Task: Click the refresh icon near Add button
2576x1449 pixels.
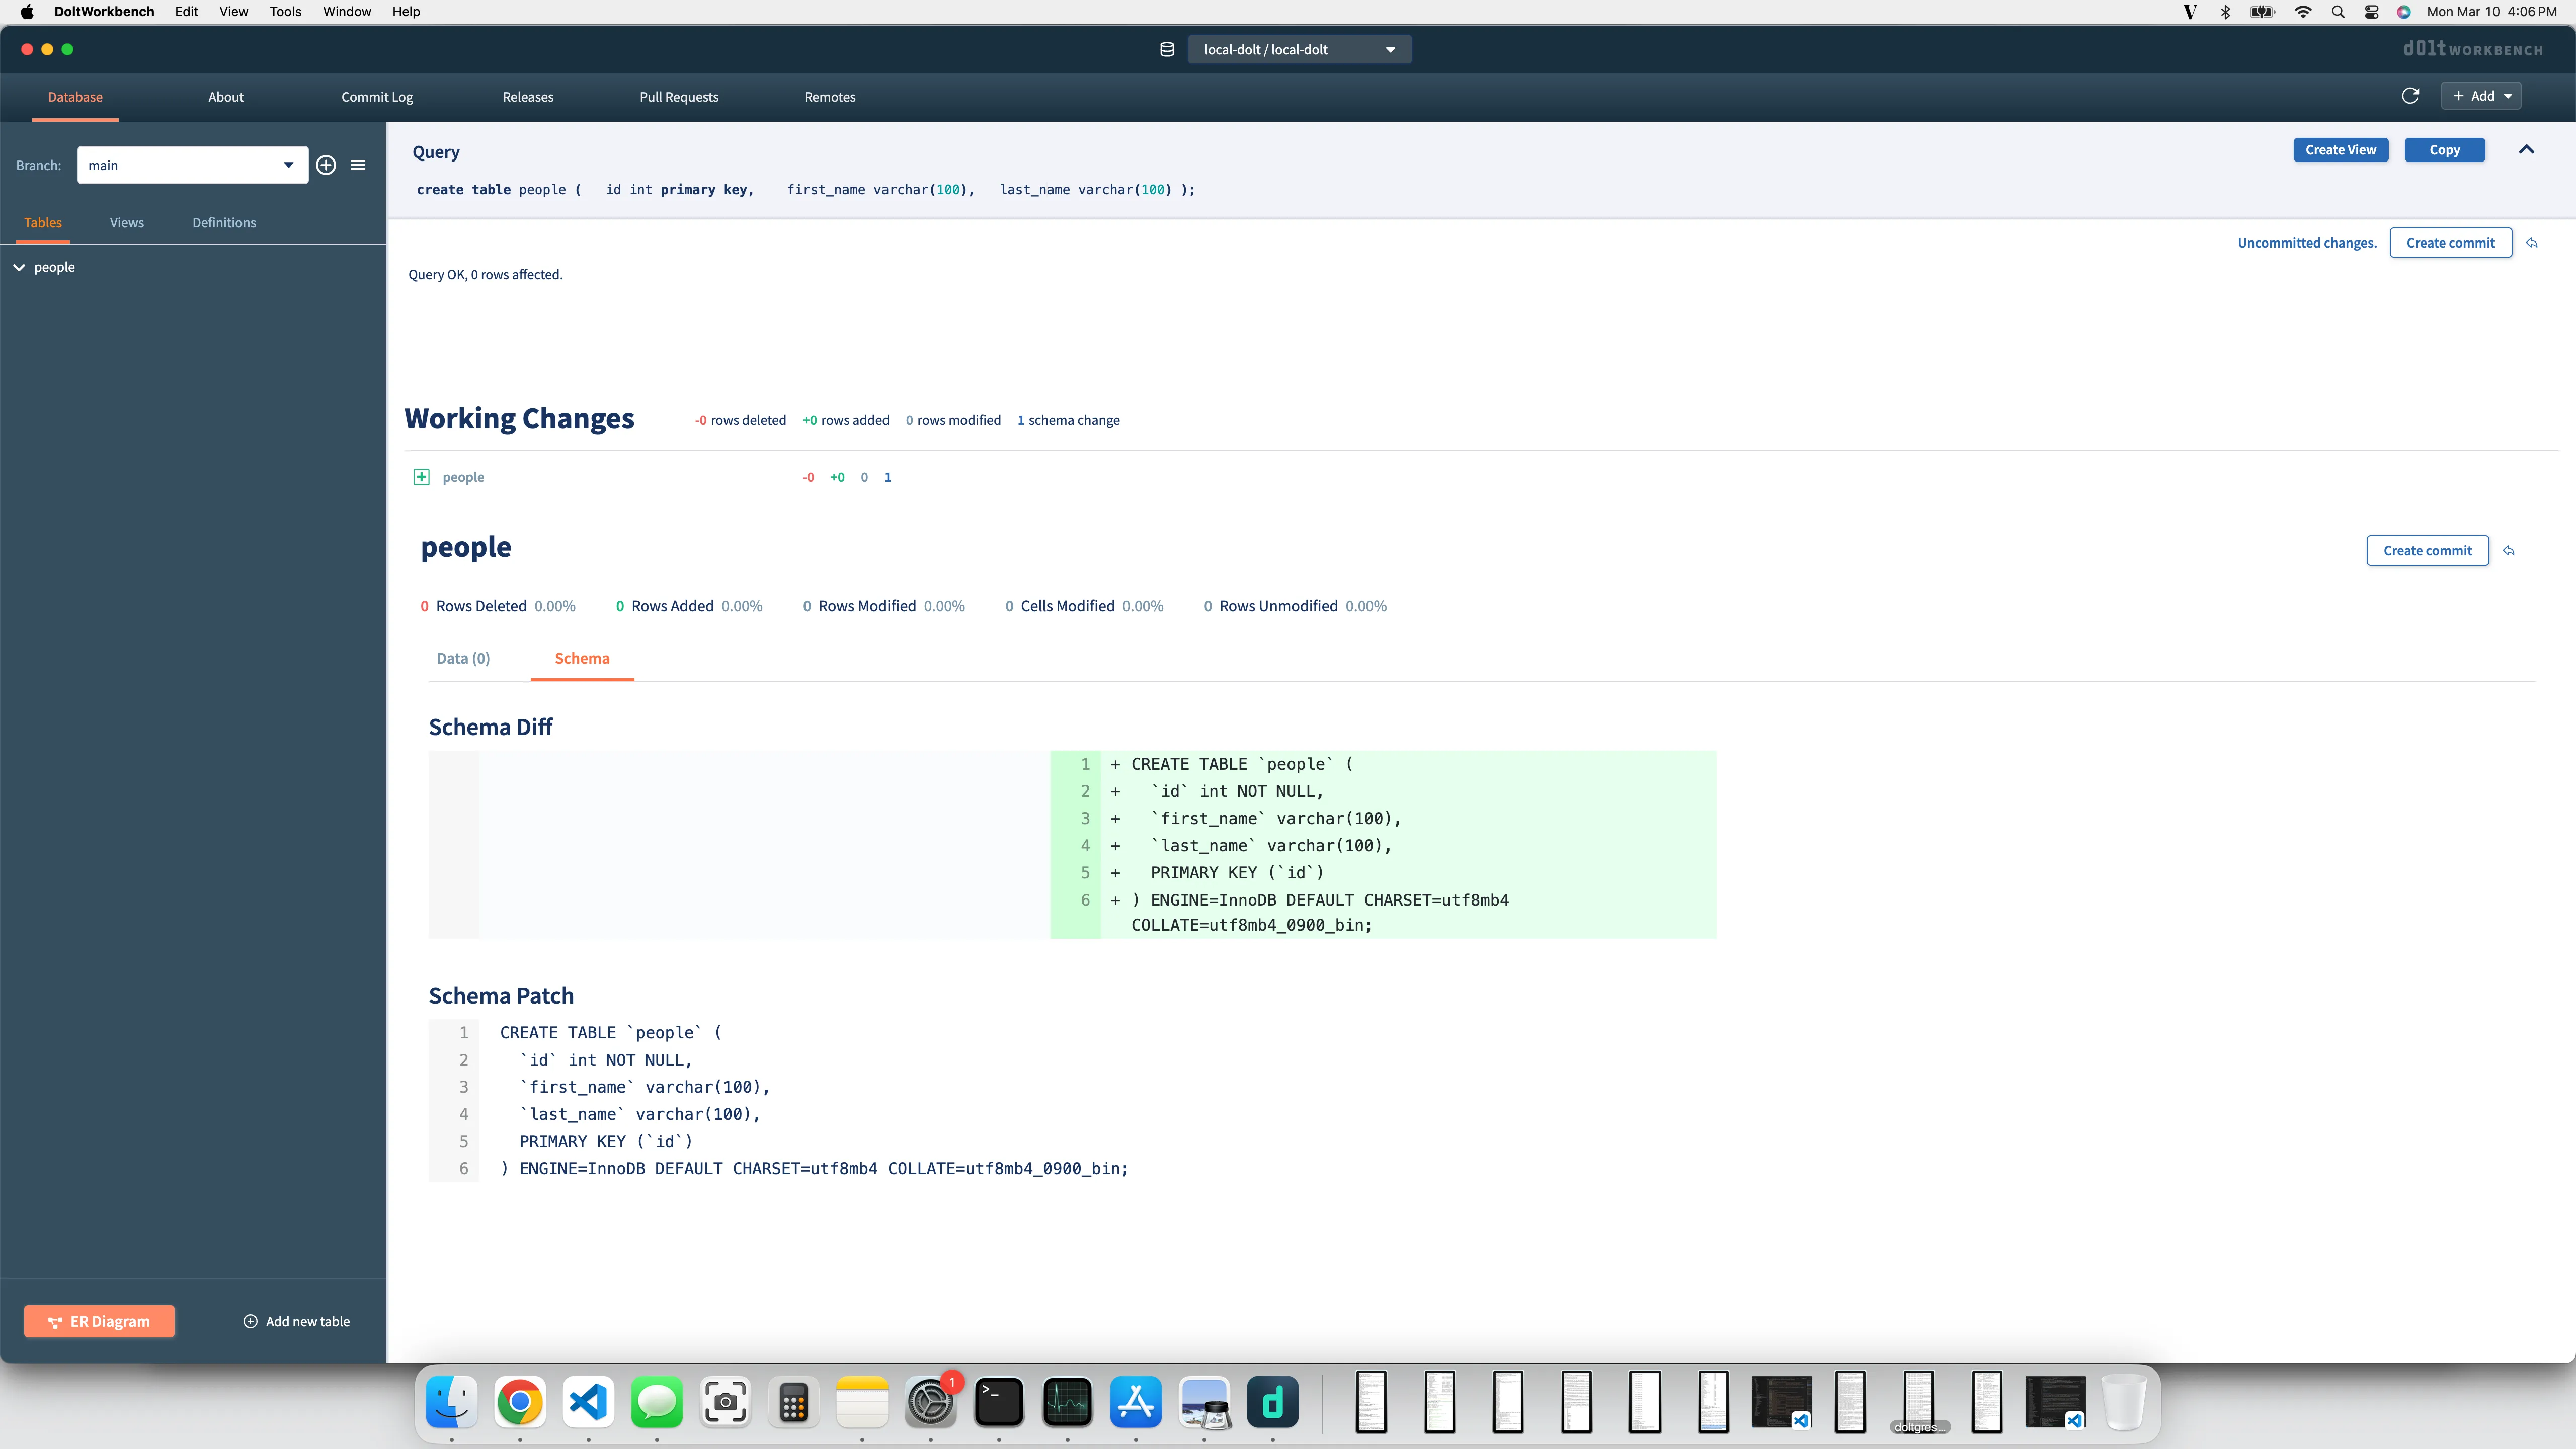Action: point(2410,96)
